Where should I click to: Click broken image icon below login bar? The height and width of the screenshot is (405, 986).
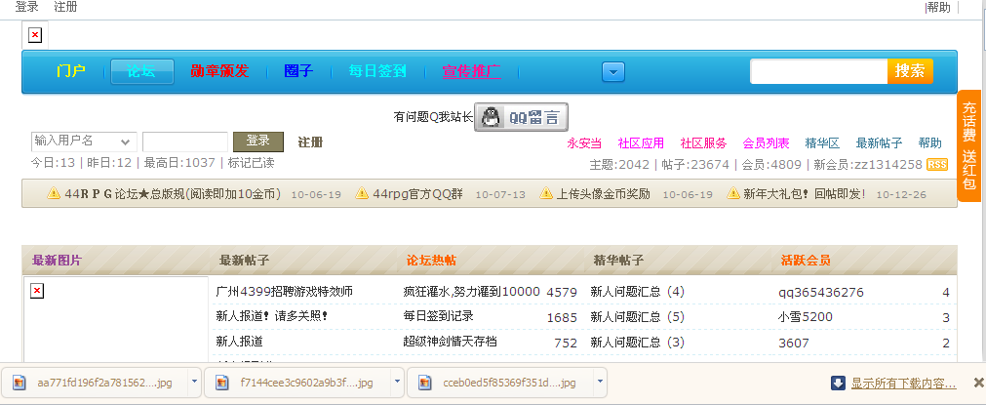click(35, 36)
